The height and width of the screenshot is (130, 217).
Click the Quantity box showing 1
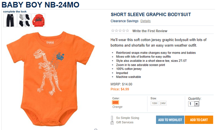(194, 104)
